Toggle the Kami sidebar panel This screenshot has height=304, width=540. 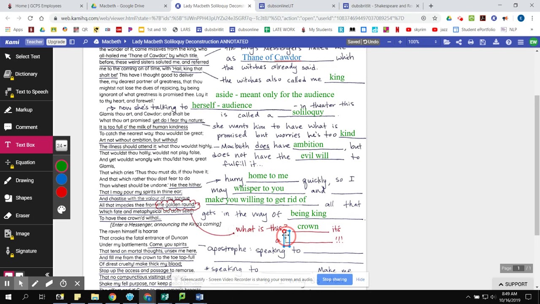(72, 42)
